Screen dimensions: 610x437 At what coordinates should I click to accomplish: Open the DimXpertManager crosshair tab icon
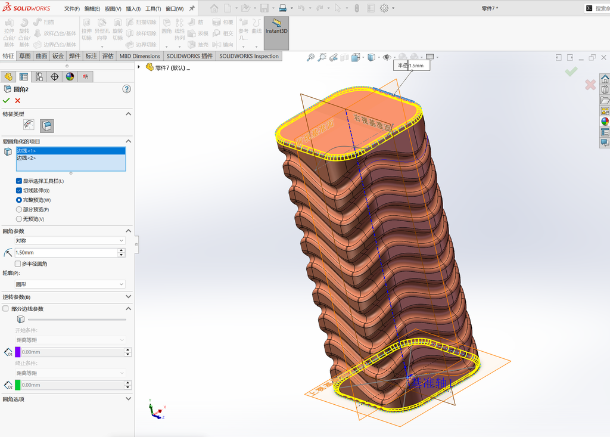click(x=54, y=77)
